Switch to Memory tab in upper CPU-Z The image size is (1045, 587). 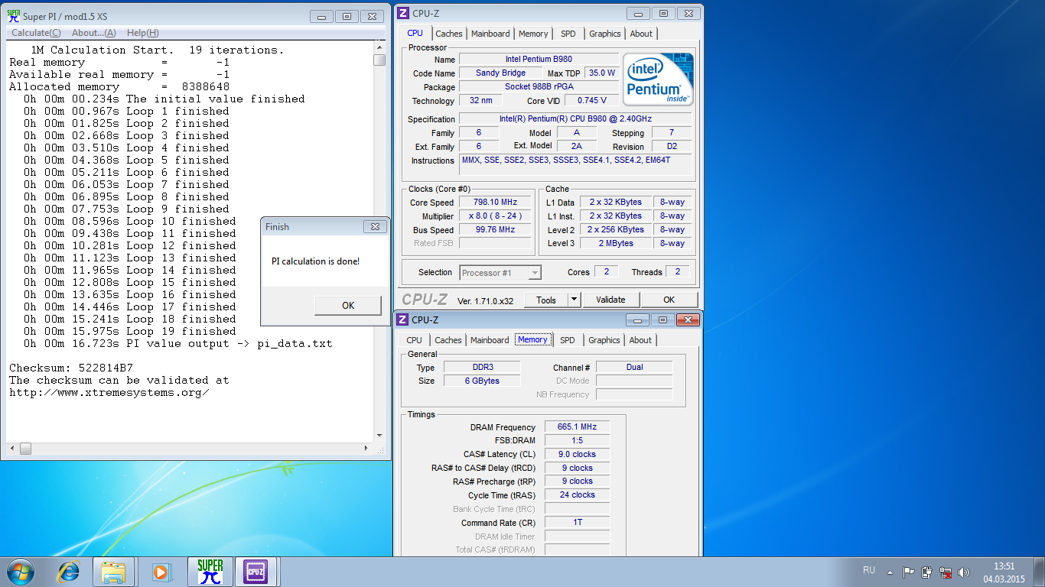[x=533, y=34]
